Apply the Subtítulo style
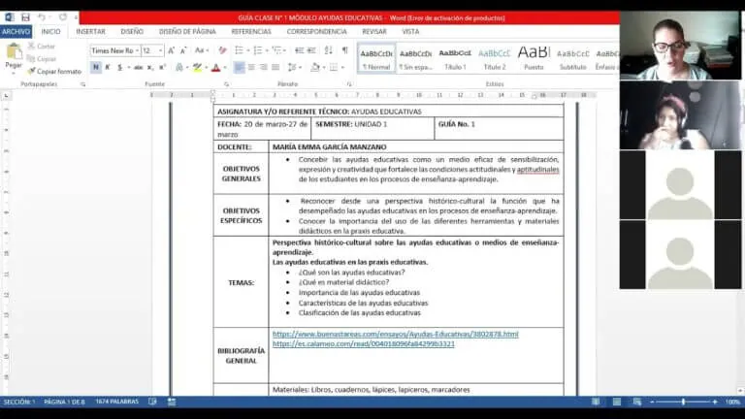Viewport: 745px width, 419px height. [x=573, y=59]
